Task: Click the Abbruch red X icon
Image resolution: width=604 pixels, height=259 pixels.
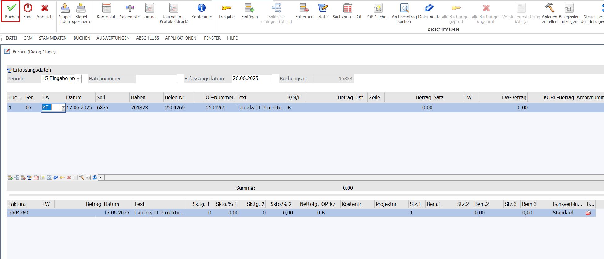Action: point(45,8)
